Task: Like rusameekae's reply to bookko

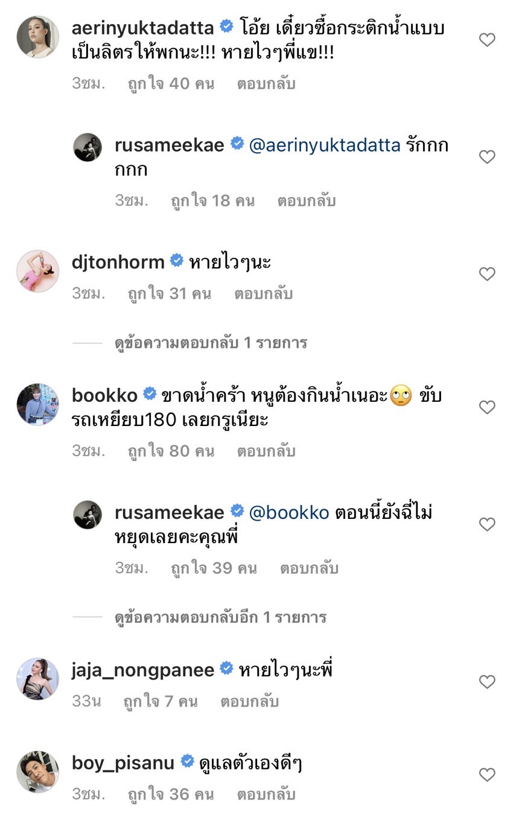Action: (x=487, y=524)
